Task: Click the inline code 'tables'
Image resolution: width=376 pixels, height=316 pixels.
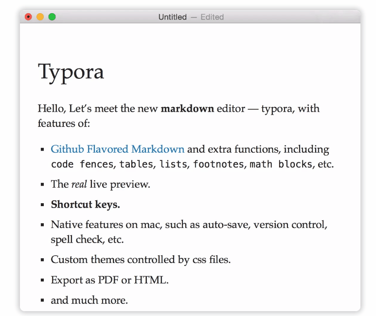Action: [136, 164]
